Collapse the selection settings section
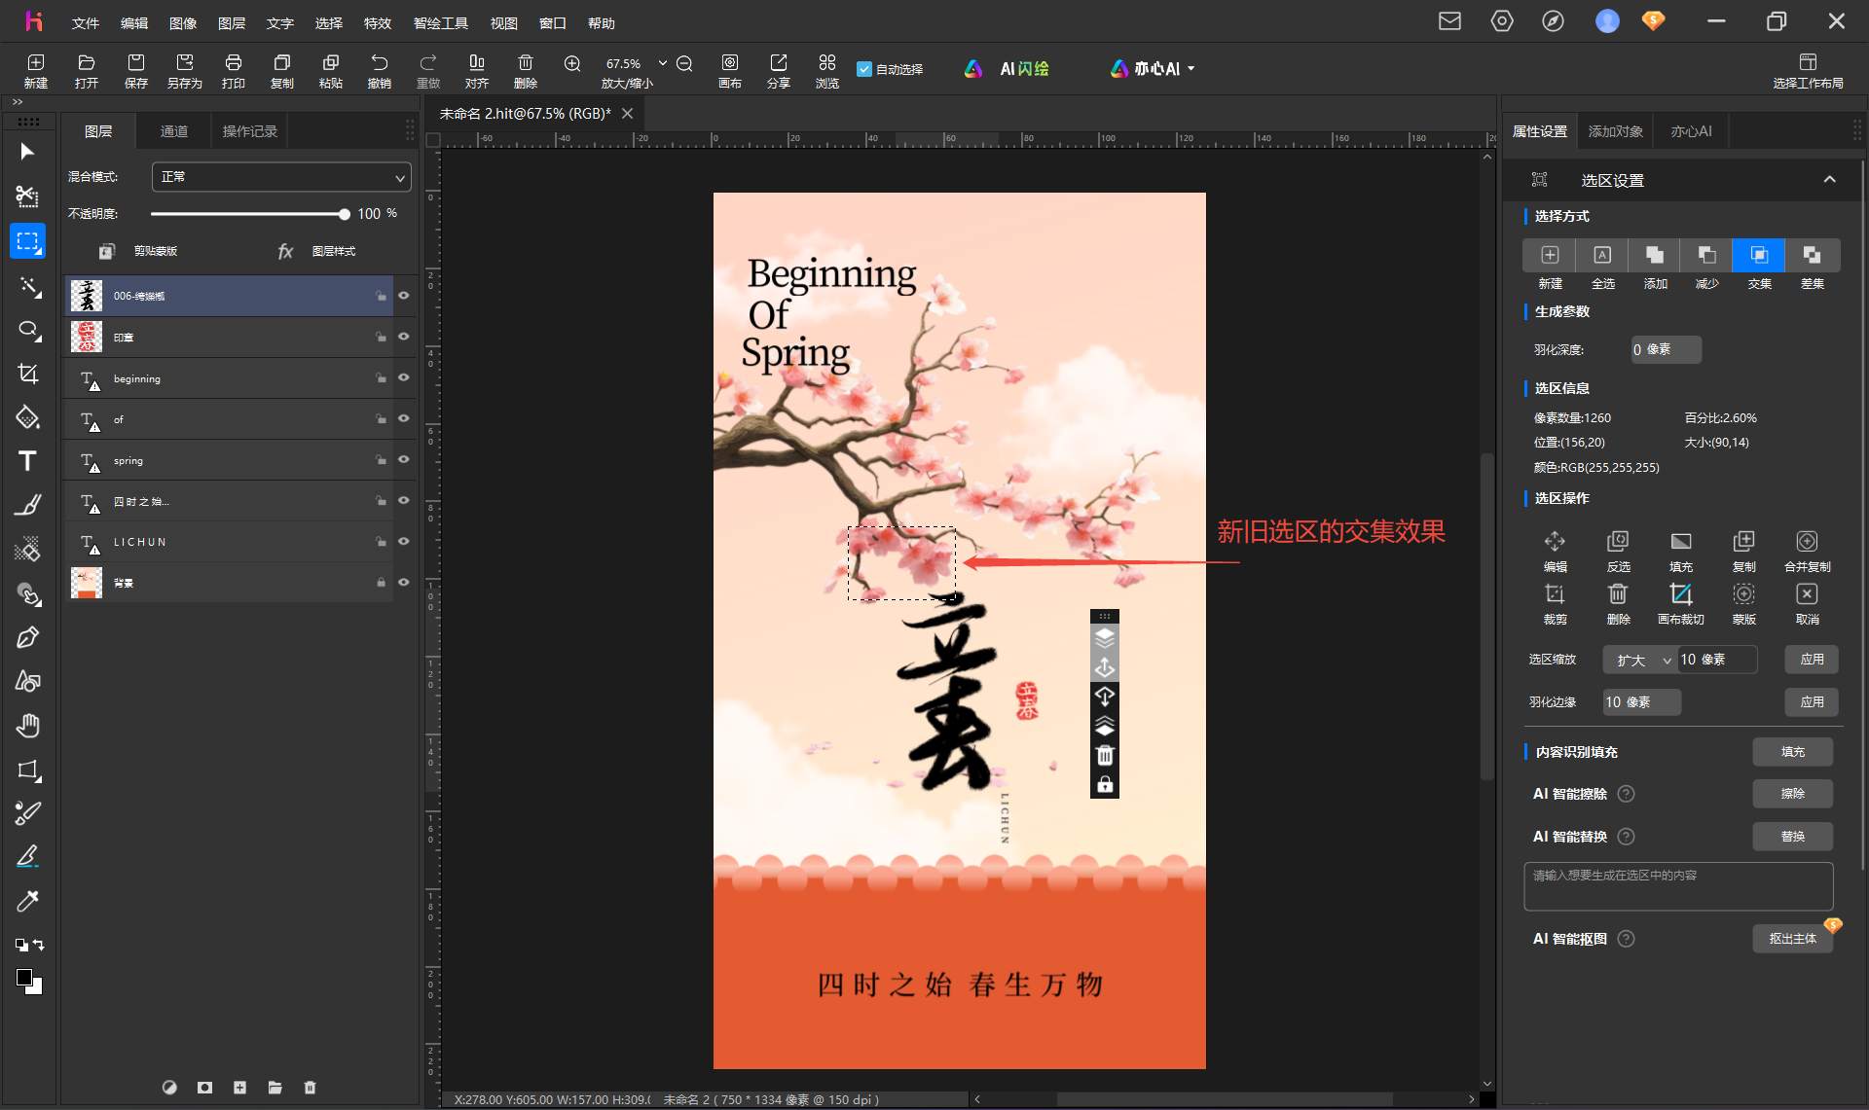 (x=1829, y=179)
